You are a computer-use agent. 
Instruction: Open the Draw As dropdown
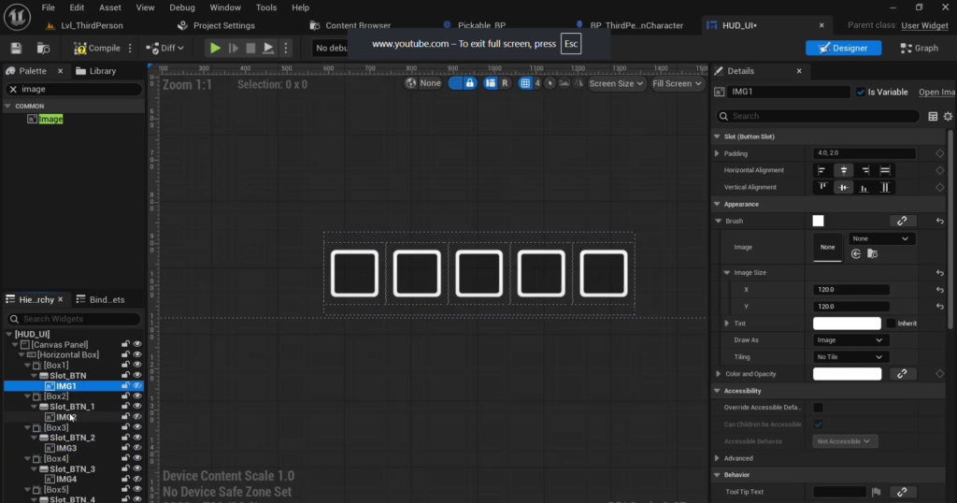pyautogui.click(x=850, y=340)
